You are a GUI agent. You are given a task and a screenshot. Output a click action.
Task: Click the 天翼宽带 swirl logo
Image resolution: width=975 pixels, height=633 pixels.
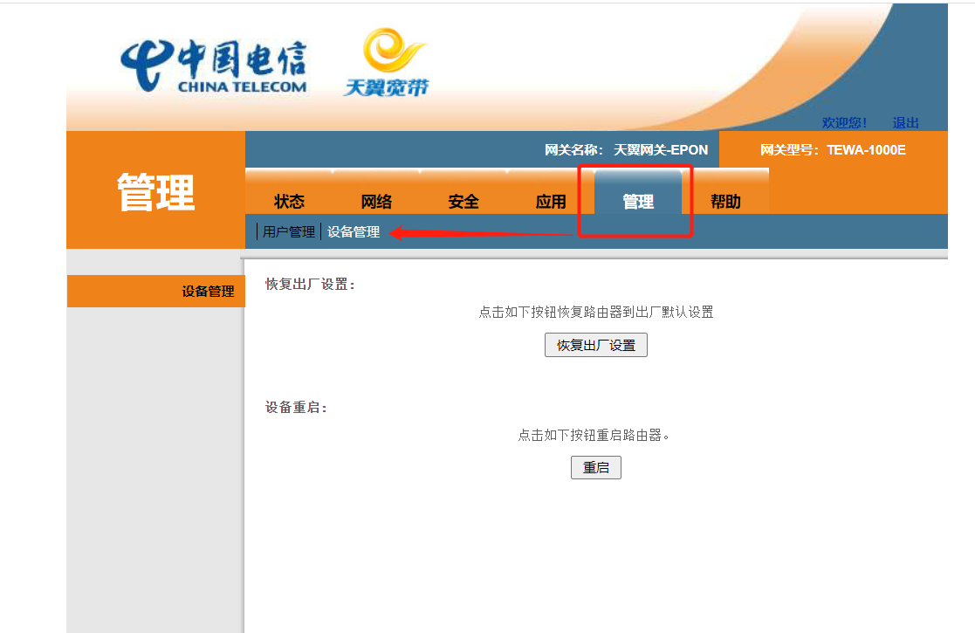(x=387, y=63)
